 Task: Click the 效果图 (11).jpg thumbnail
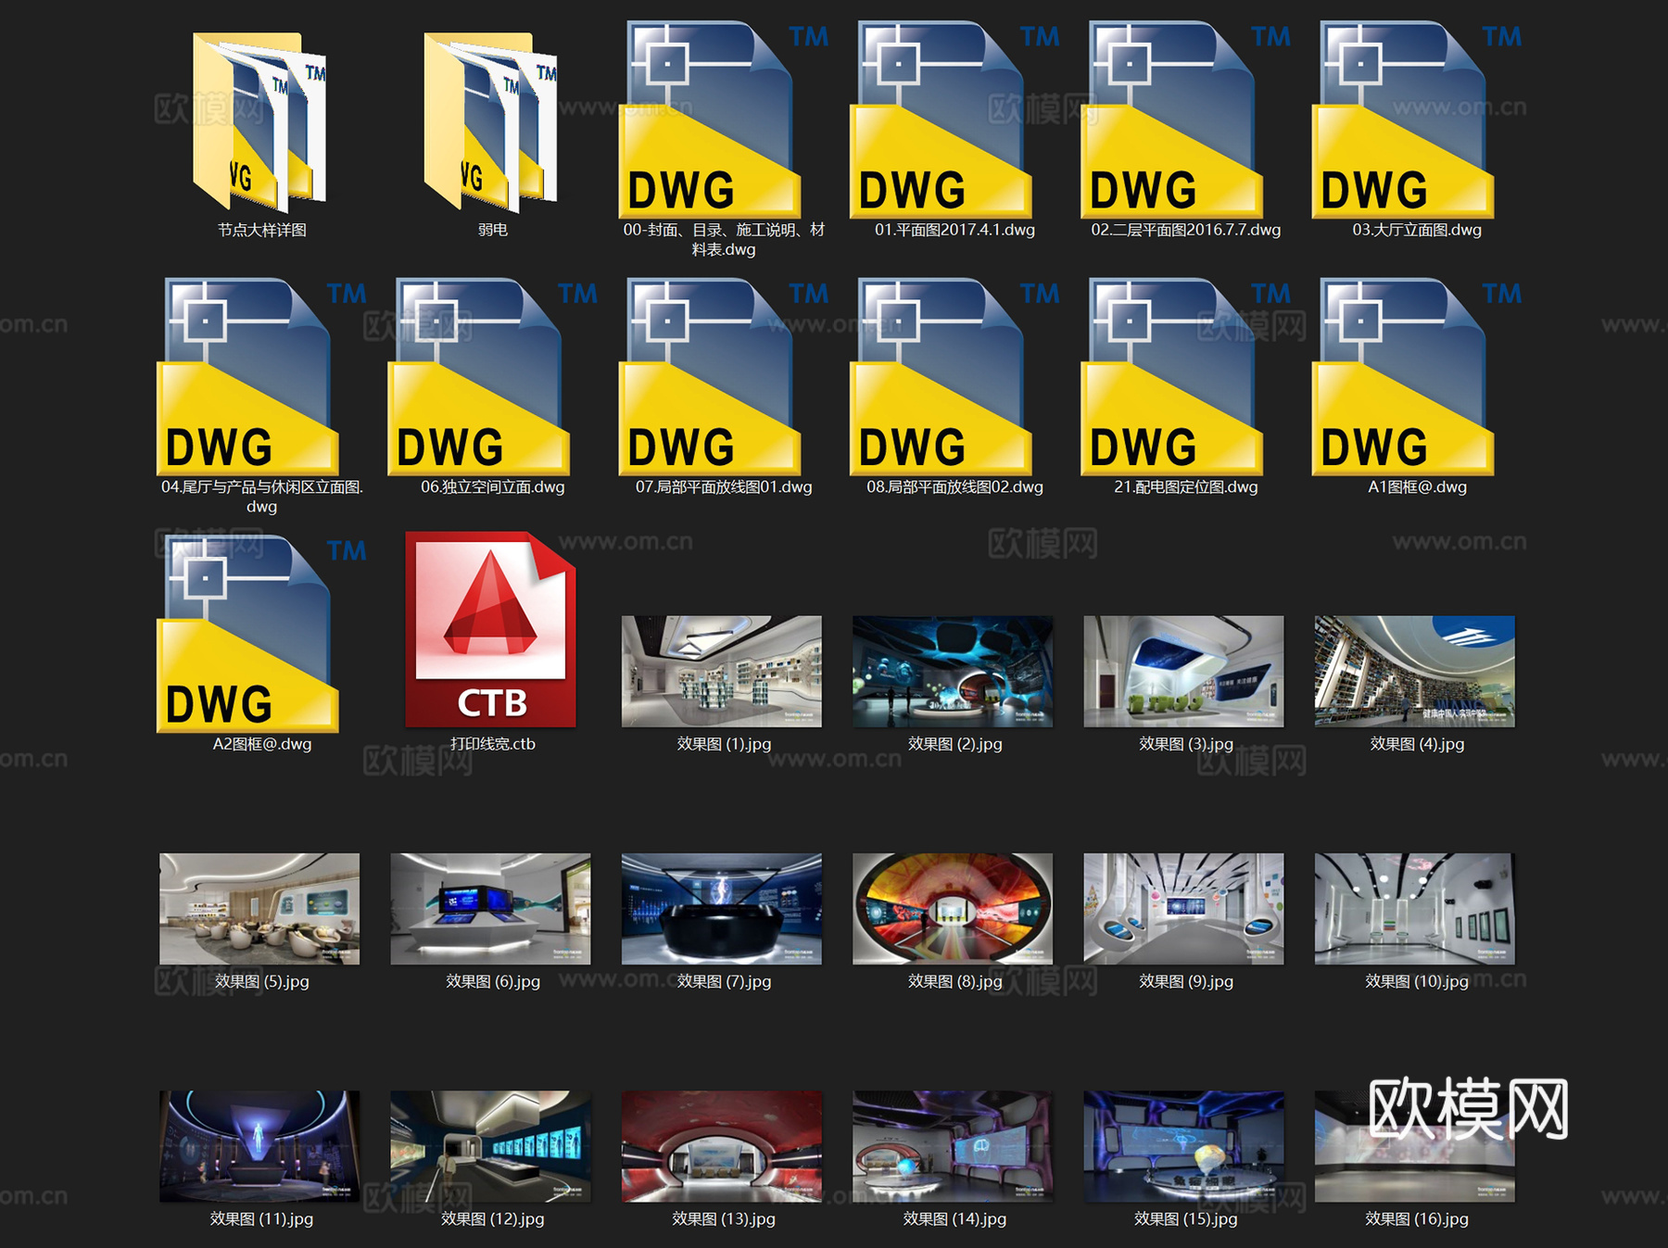click(x=259, y=1146)
